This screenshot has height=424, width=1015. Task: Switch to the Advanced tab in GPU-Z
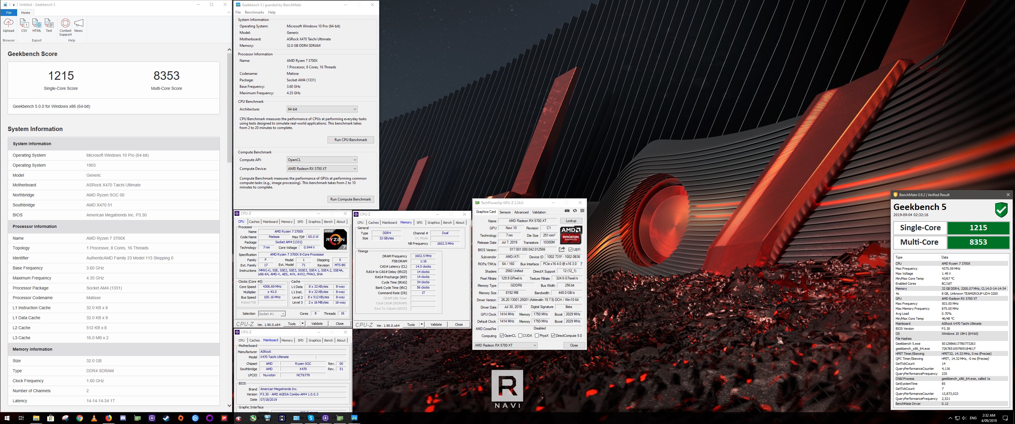point(521,212)
